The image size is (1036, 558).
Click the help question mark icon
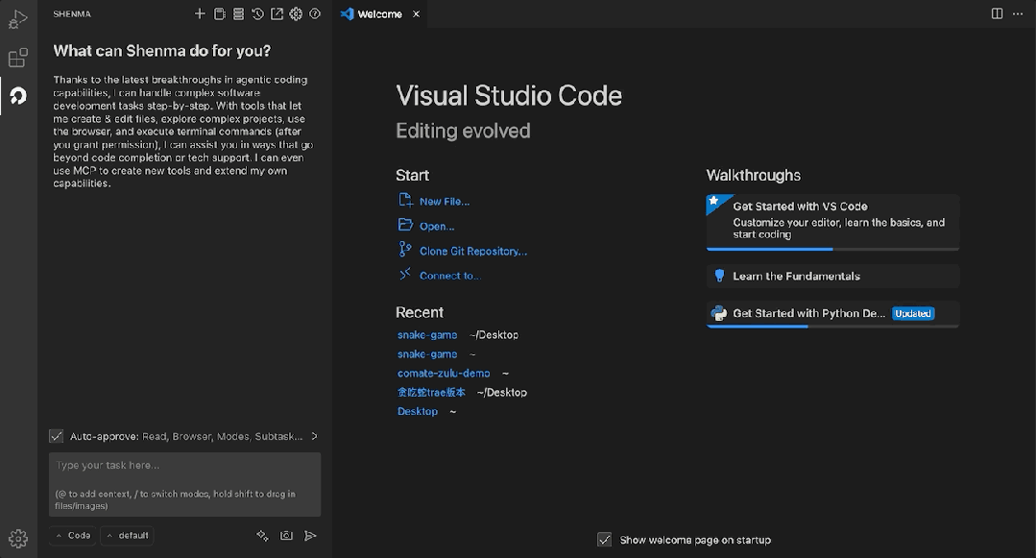click(315, 14)
